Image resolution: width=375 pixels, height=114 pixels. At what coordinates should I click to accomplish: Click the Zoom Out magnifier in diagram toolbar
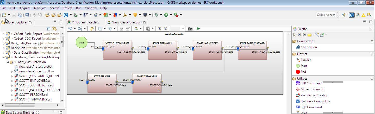coord(166,29)
